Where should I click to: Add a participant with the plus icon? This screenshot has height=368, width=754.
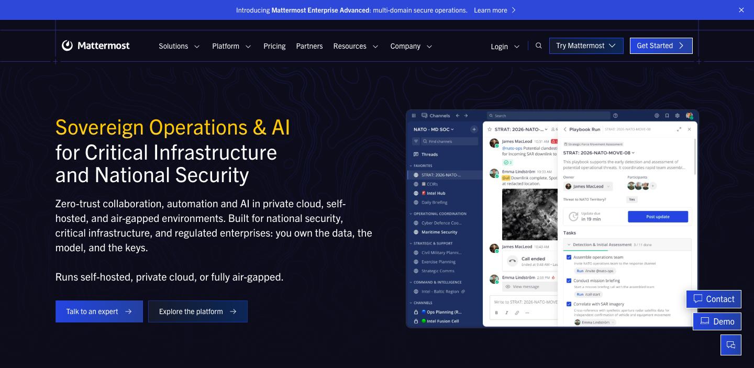653,186
